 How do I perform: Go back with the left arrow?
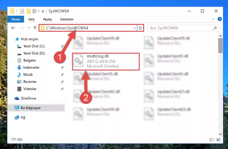click(x=13, y=28)
